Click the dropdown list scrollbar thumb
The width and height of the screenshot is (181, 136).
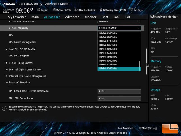point(139,66)
